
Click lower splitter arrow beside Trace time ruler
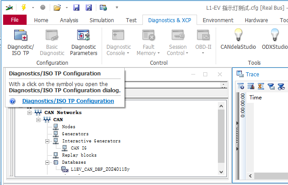pyautogui.click(x=237, y=149)
